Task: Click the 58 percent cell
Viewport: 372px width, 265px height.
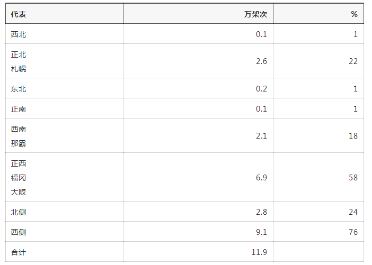Action: [353, 178]
